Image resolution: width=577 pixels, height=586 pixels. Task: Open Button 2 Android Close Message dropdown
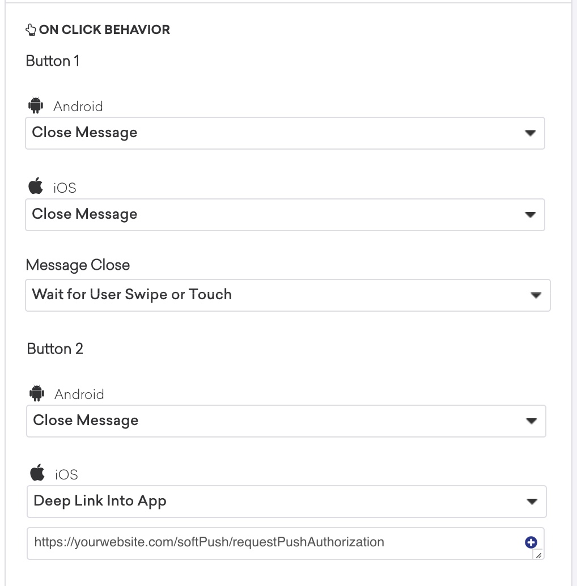click(286, 421)
